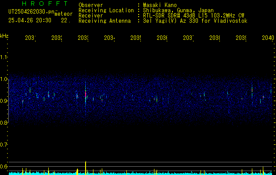Click the Receiver label
This screenshot has height=175, width=276.
pos(91,16)
